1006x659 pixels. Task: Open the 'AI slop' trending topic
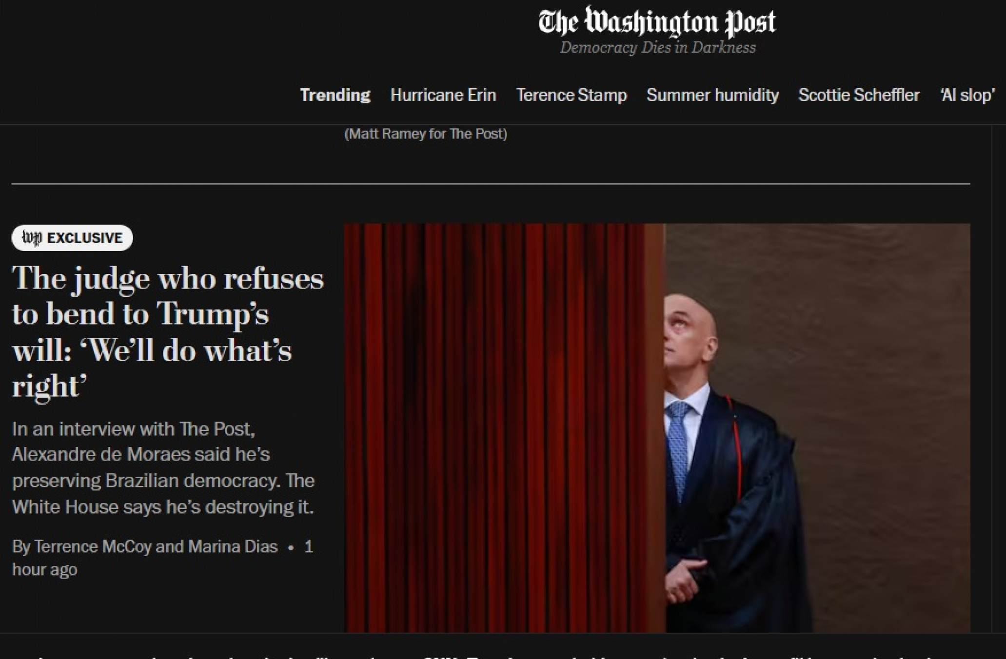point(967,95)
